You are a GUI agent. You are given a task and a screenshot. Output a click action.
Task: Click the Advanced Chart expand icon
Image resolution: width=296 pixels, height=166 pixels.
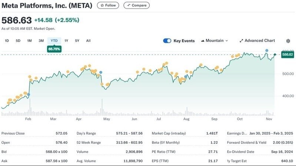point(241,41)
